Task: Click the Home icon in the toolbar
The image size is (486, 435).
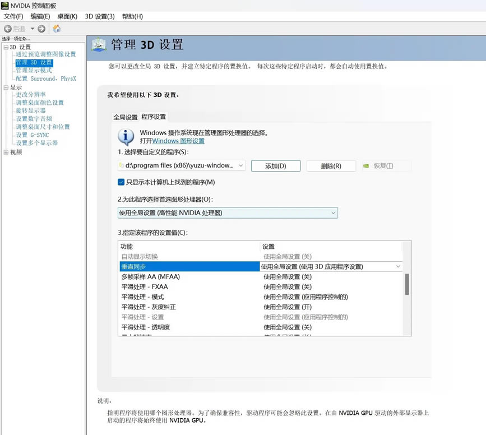Action: pos(57,29)
